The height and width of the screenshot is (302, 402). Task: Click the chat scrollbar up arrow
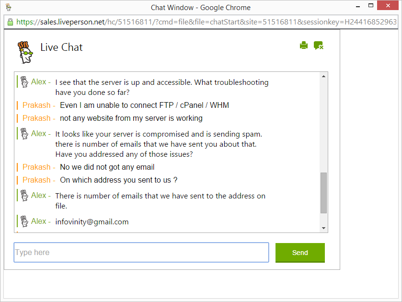pos(323,76)
